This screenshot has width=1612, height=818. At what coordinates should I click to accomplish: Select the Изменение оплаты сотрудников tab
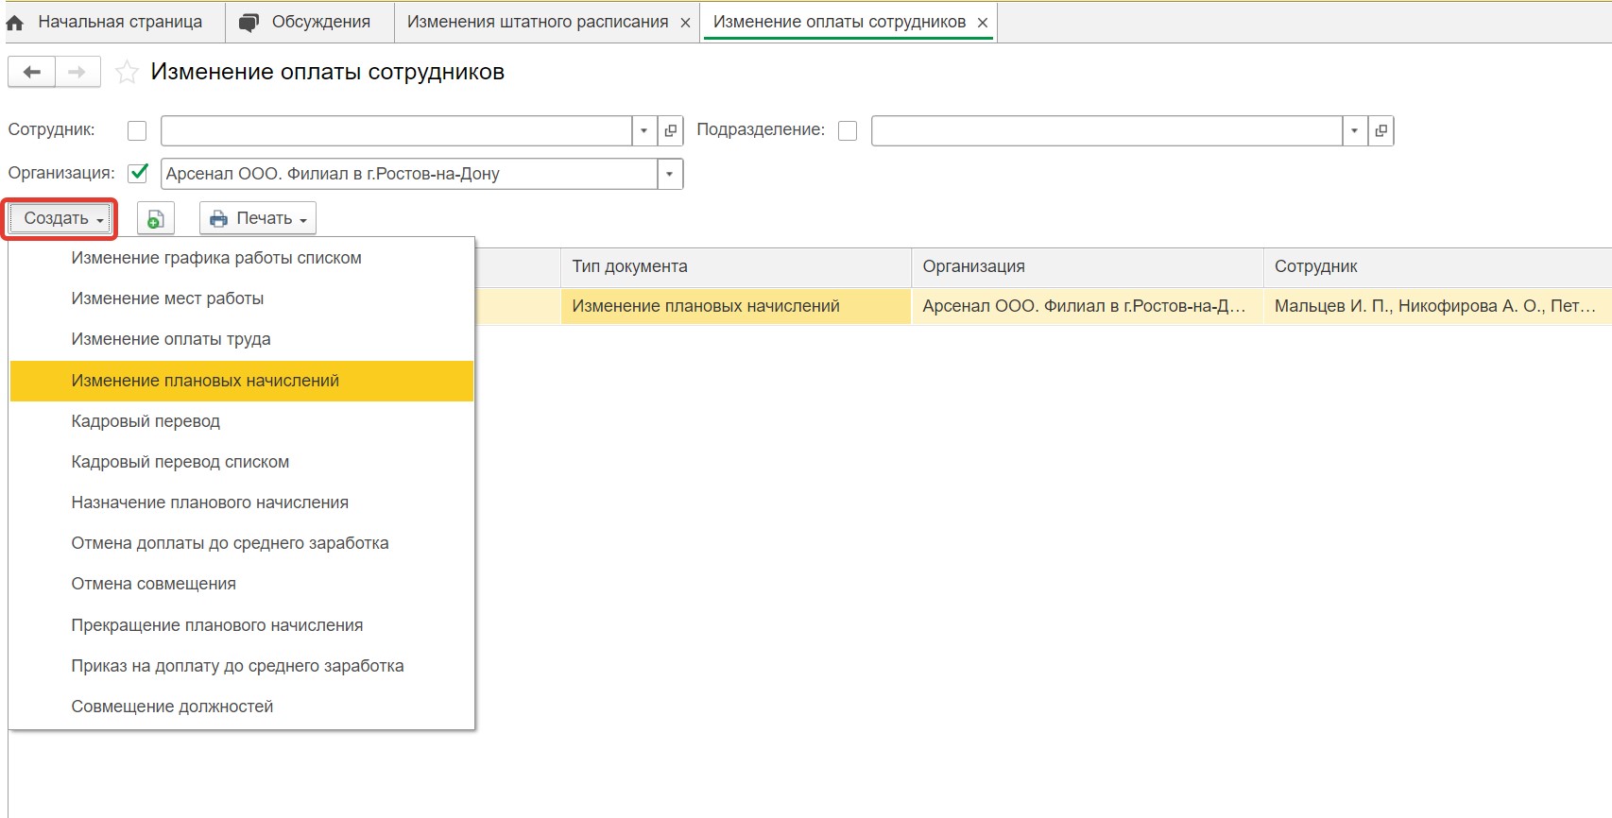tap(839, 22)
